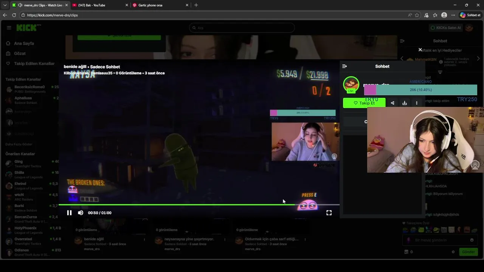Open options for Oldurmak için çaba clip
This screenshot has height=272, width=484.
[305, 239]
